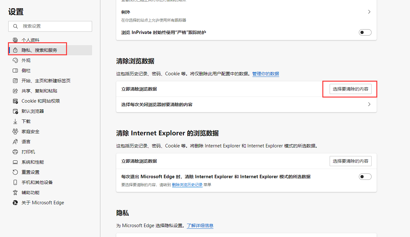Open 关于 Microsoft Edge page
Viewport: 410px width, 237px height.
[x=50, y=203]
